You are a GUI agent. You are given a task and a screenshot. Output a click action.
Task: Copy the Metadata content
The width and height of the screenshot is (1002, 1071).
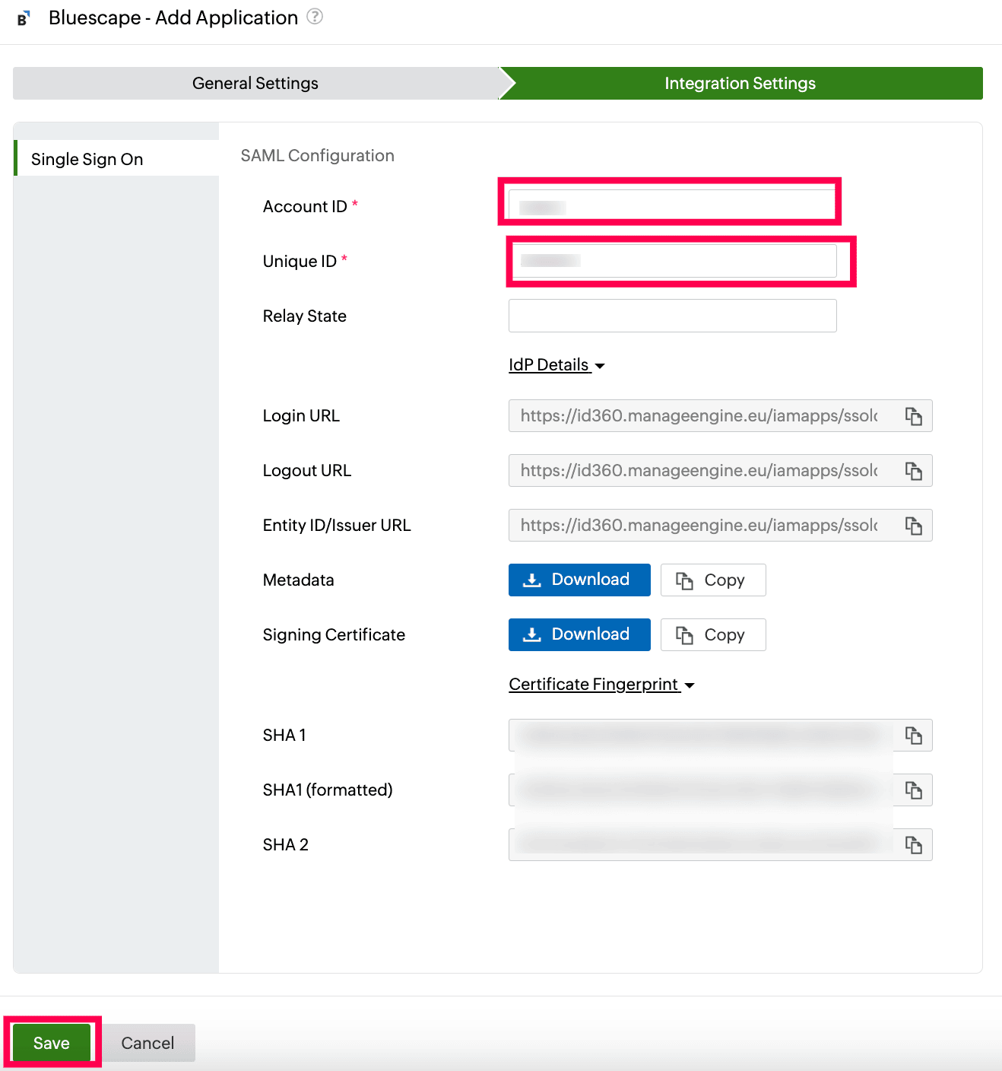[x=713, y=580]
